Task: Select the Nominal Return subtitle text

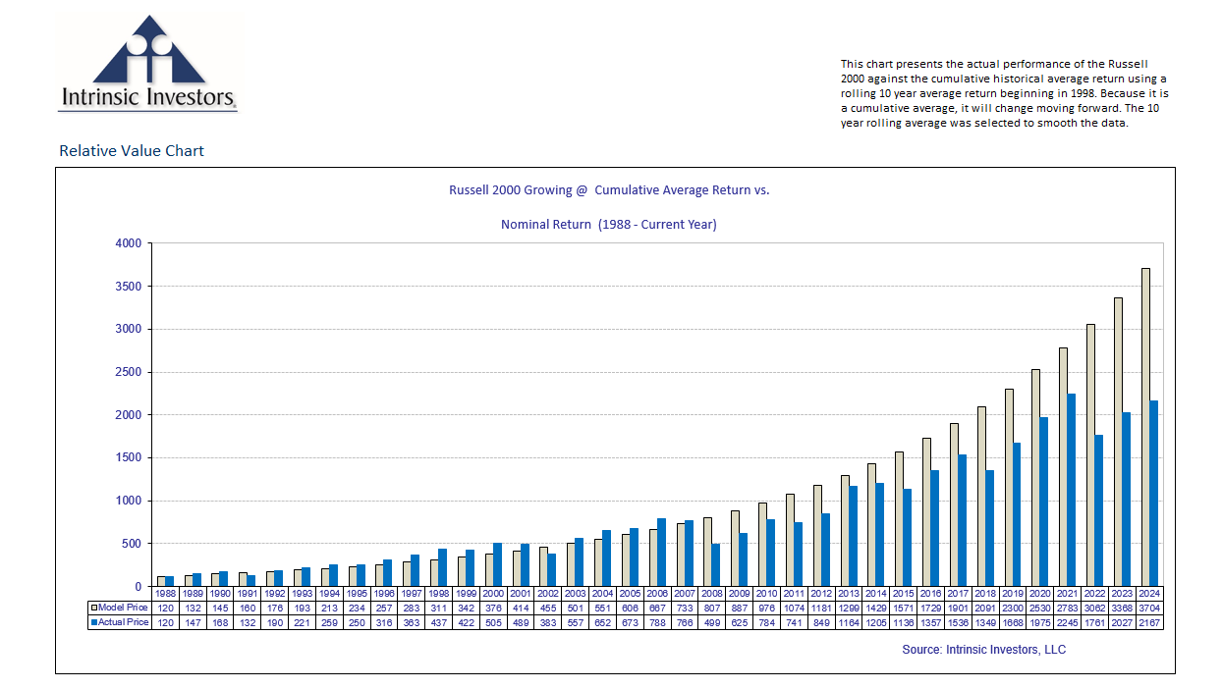Action: pos(609,225)
